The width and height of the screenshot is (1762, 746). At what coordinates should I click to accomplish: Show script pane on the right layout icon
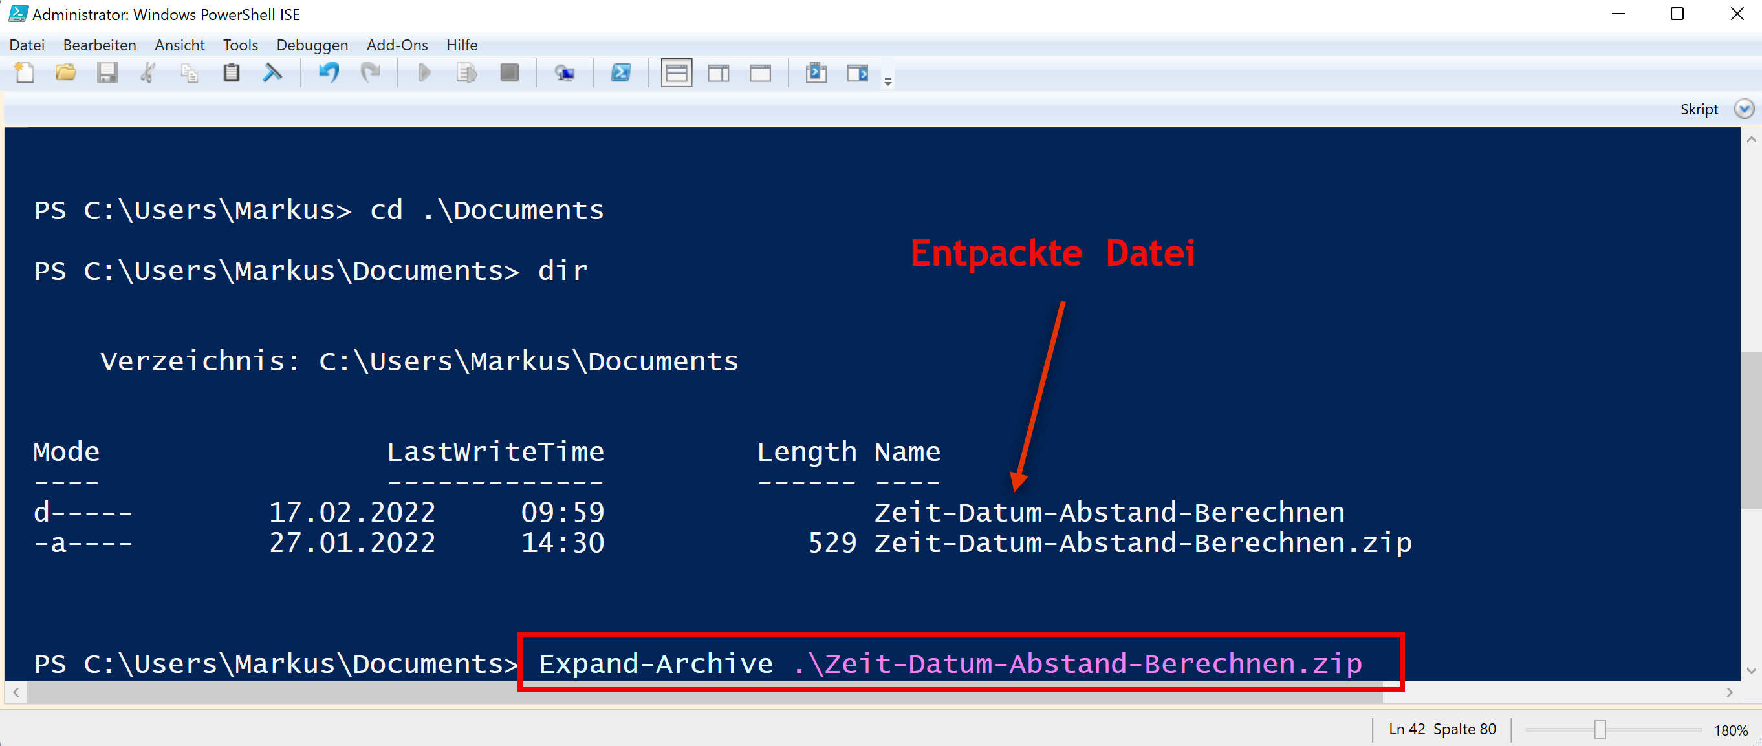pos(718,73)
